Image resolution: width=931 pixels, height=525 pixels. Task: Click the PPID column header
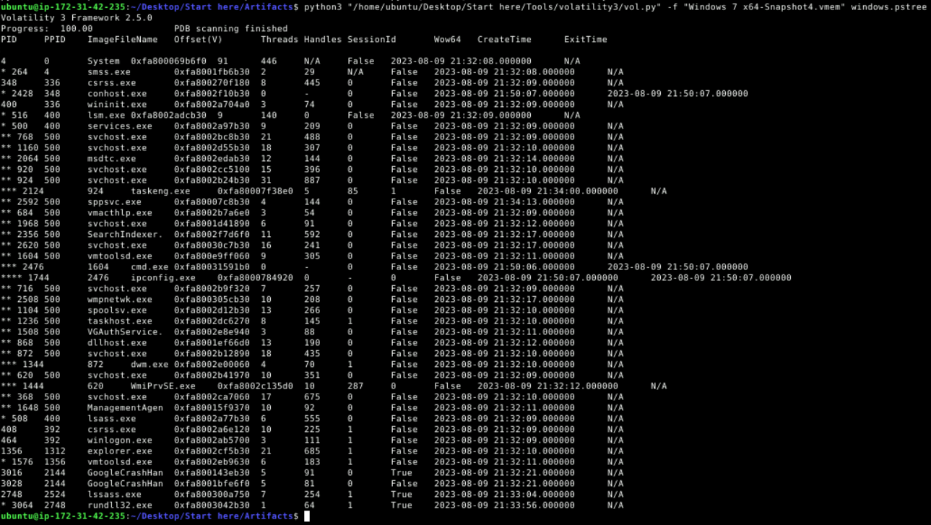[x=55, y=39]
